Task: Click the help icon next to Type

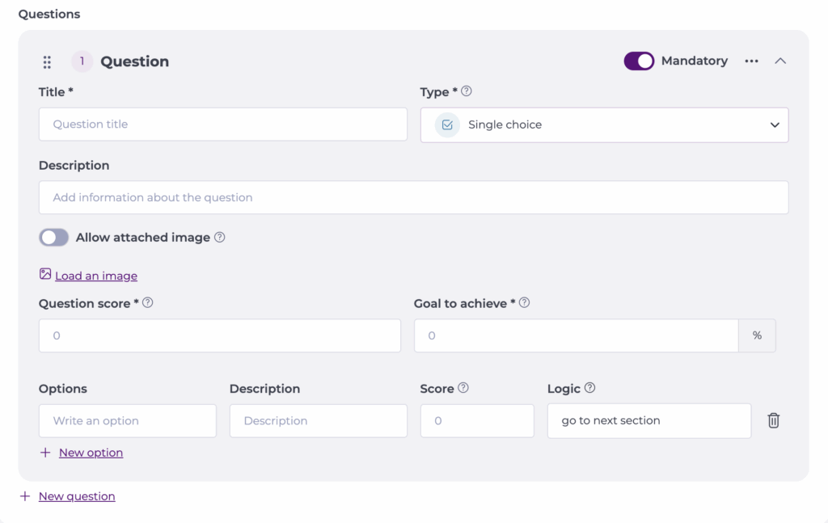Action: 467,91
